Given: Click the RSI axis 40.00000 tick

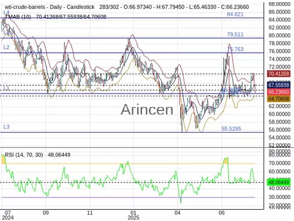Looking at the screenshot, I should click(279, 189).
